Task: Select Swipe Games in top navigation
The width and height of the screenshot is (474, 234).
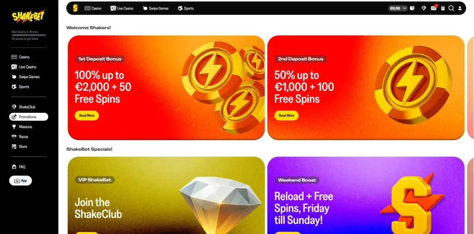Action: pyautogui.click(x=156, y=8)
